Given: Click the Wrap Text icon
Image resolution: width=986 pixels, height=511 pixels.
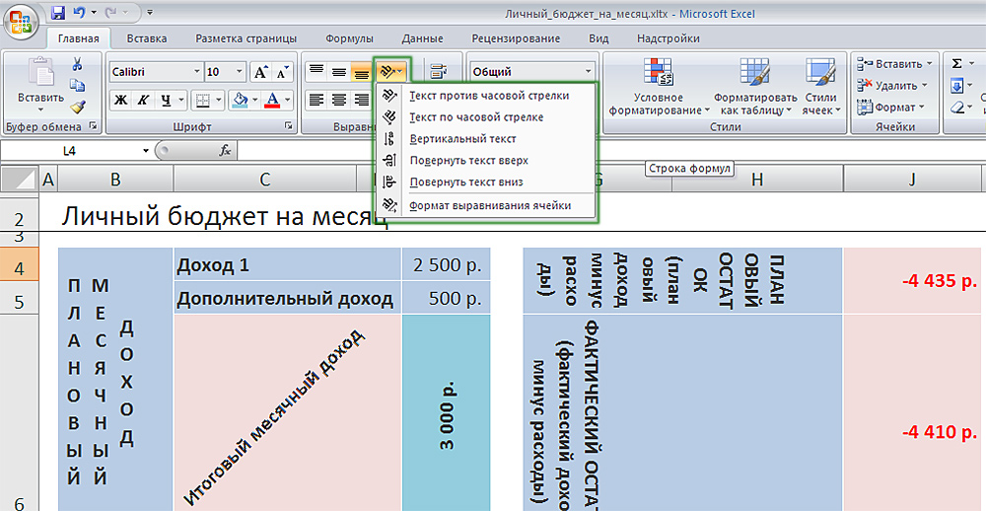Looking at the screenshot, I should [438, 72].
